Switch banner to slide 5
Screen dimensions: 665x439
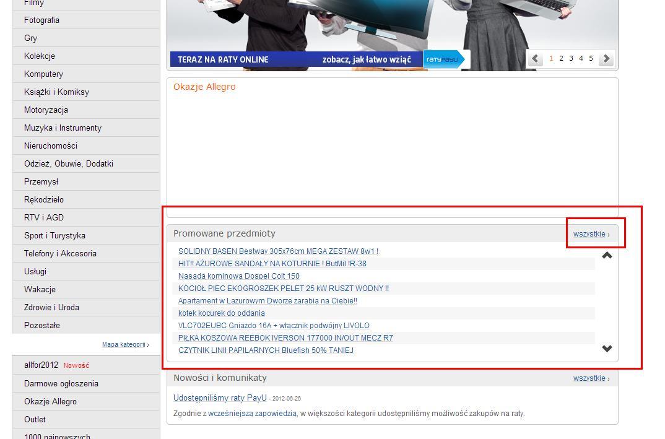(x=591, y=59)
